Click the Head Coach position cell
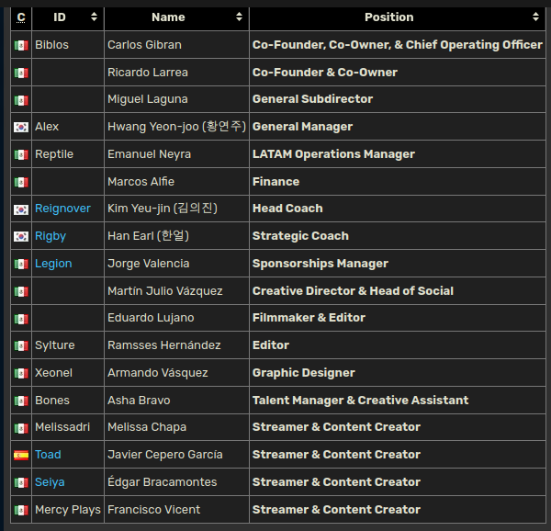This screenshot has width=551, height=531. point(398,209)
